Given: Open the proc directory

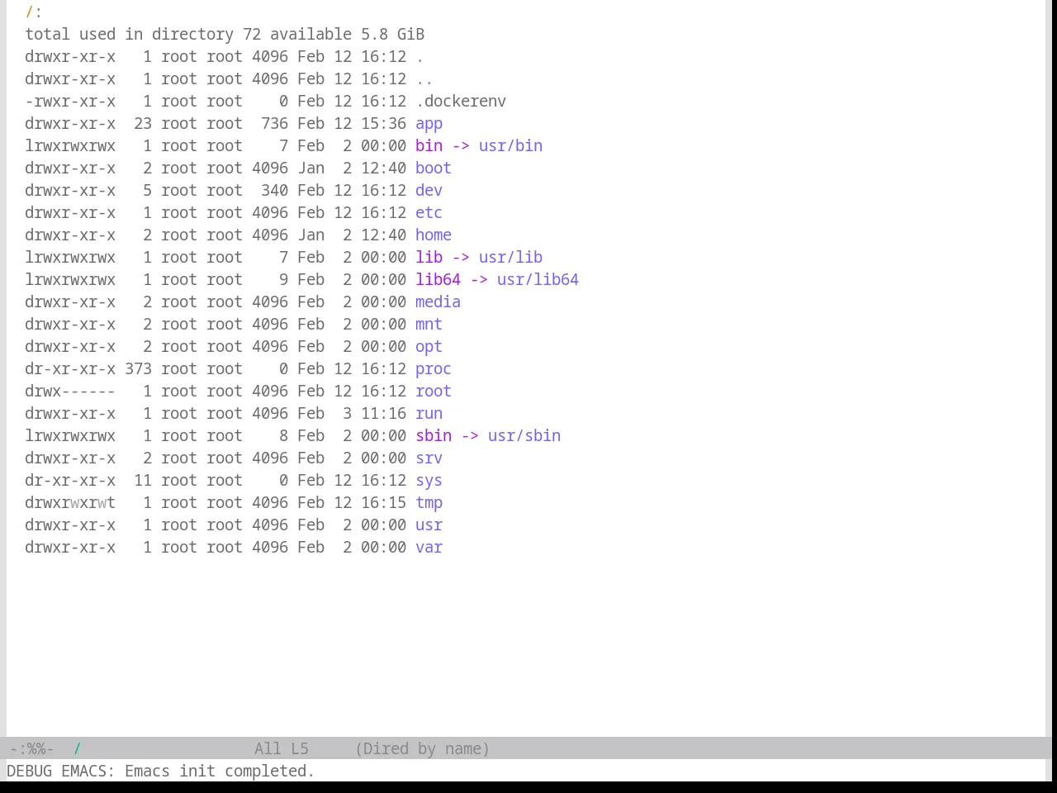Looking at the screenshot, I should (x=434, y=369).
